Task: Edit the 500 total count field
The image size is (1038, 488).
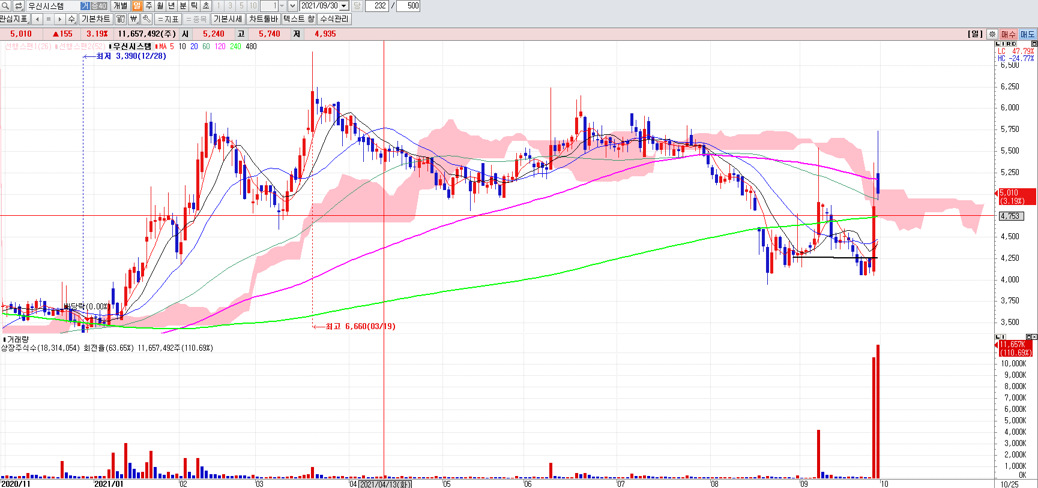Action: point(409,6)
